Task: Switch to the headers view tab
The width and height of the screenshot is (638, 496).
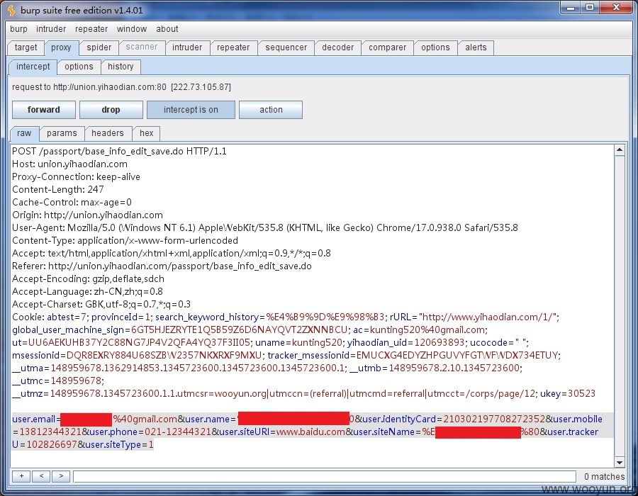Action: tap(108, 133)
